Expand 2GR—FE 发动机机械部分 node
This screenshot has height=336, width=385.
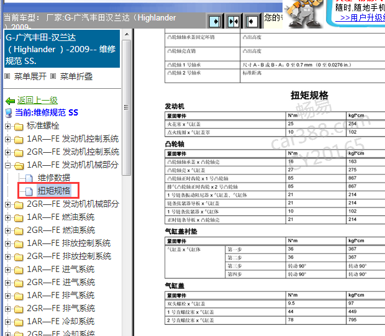pos(7,204)
